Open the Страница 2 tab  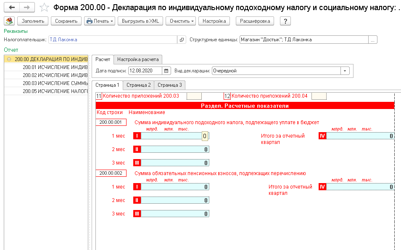(x=138, y=85)
